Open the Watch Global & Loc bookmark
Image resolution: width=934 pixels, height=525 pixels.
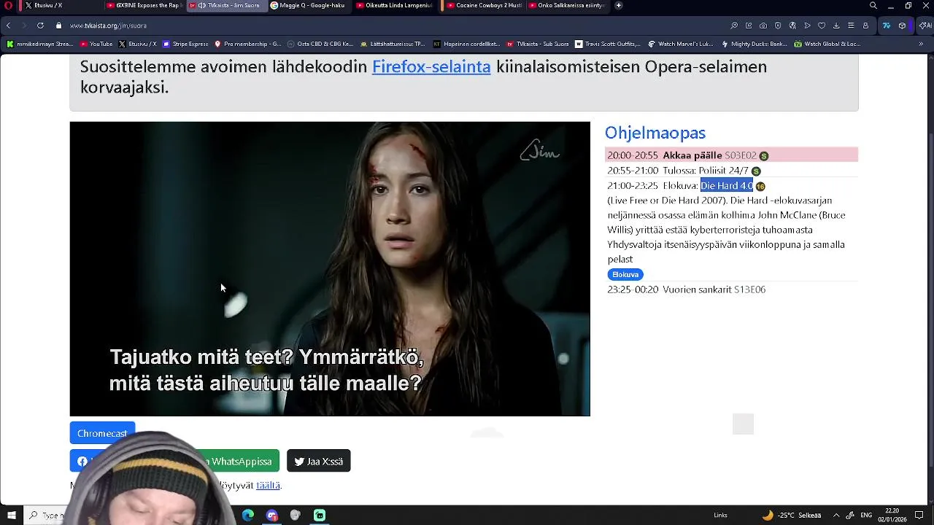[x=827, y=44]
